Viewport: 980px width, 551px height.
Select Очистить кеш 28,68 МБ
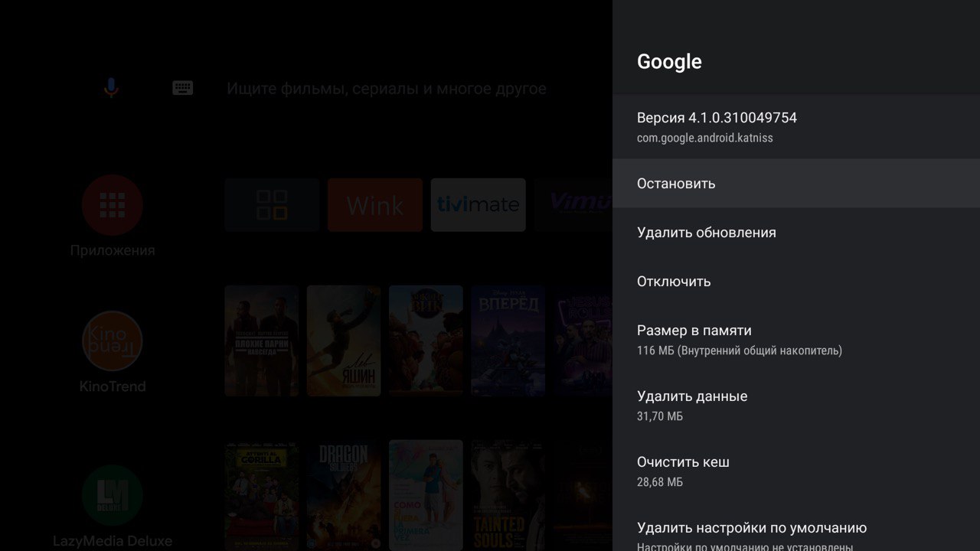[x=796, y=471]
